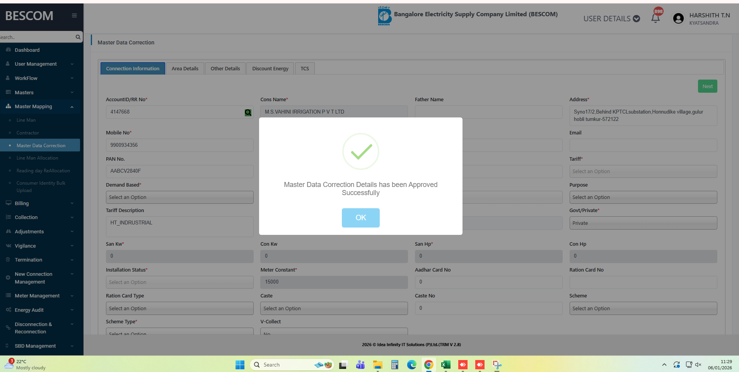Open the Purpose select dropdown
The height and width of the screenshot is (372, 739).
[643, 197]
